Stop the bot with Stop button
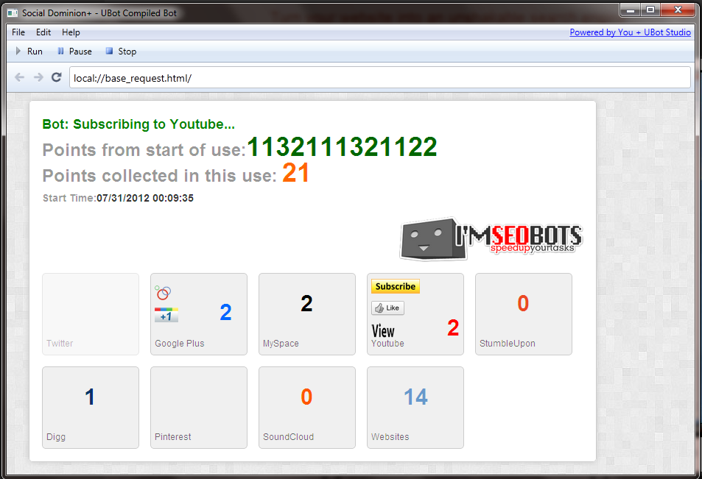Viewport: 702px width, 479px height. [x=121, y=52]
